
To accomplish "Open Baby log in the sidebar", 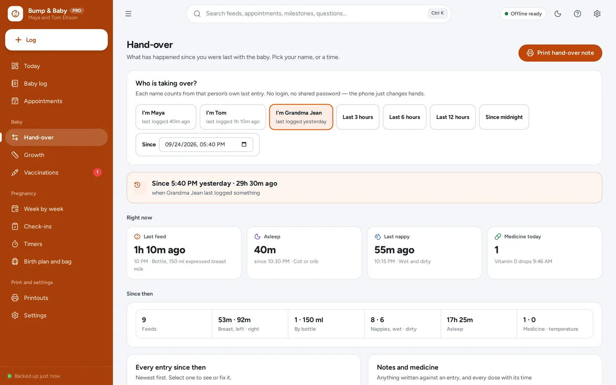I will coord(56,84).
